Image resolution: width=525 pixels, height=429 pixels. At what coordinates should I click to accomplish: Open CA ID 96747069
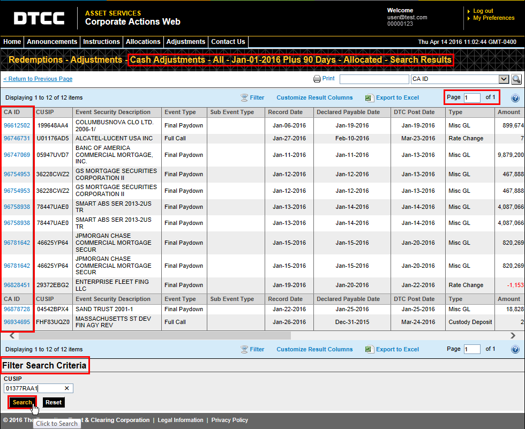pyautogui.click(x=17, y=155)
